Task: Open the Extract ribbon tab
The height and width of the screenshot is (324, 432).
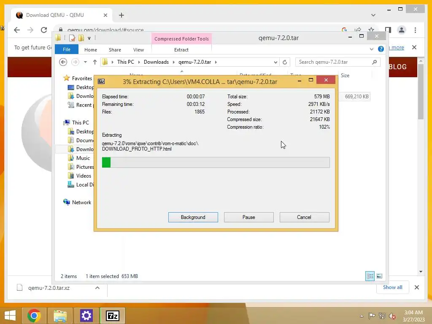Action: [x=181, y=50]
